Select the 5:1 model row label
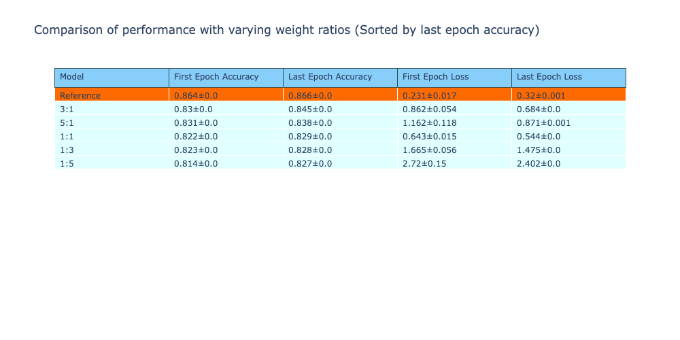The height and width of the screenshot is (340, 680). coord(67,122)
